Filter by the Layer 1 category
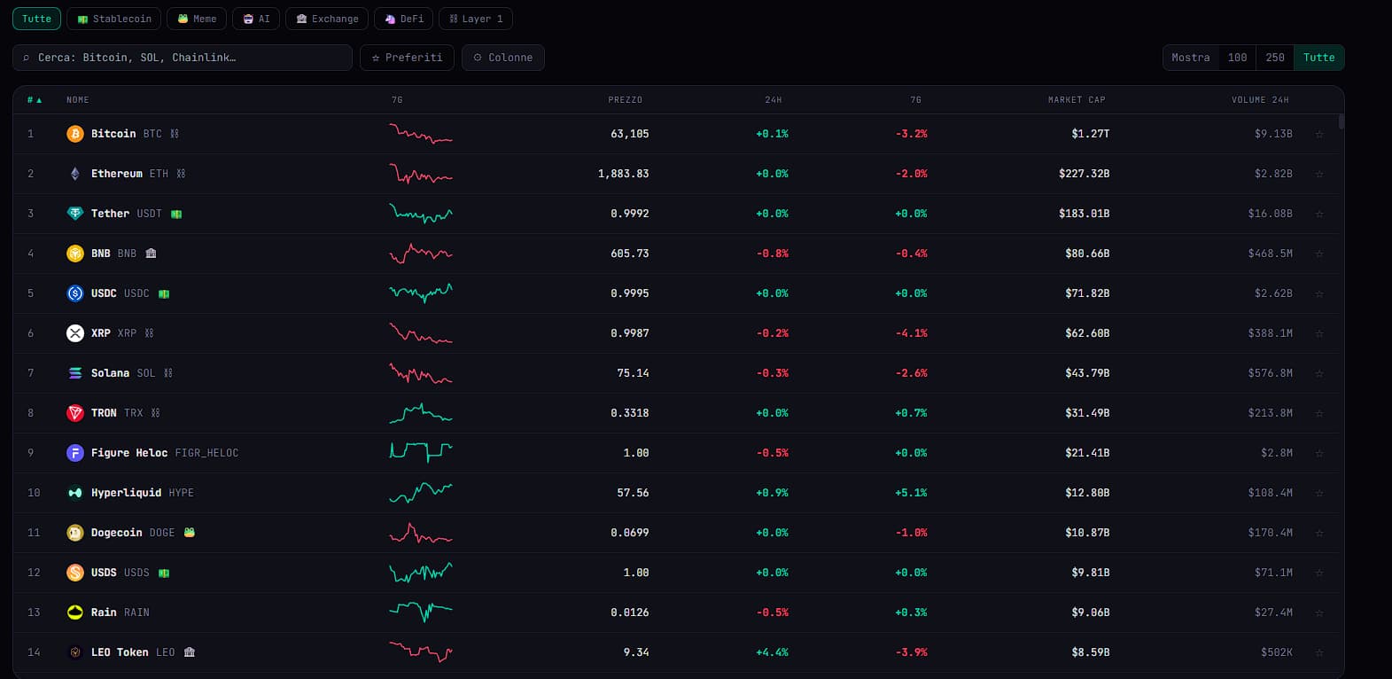 pos(476,19)
